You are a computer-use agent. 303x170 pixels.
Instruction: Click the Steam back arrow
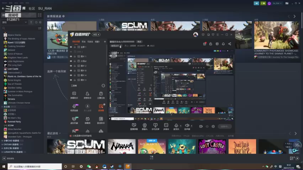coord(3,8)
